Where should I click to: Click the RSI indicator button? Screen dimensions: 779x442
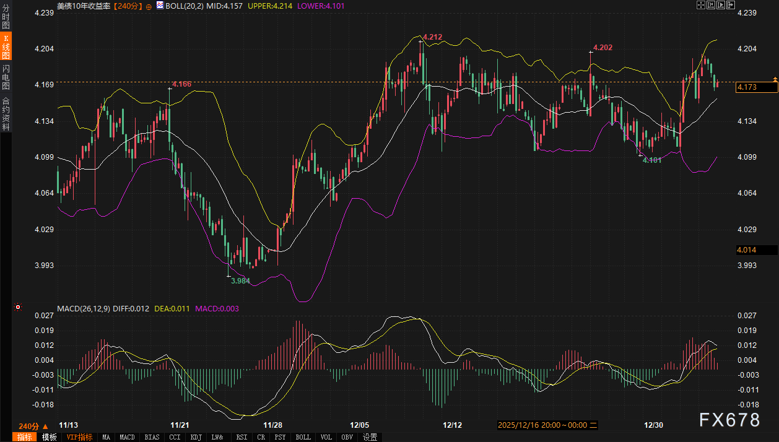pyautogui.click(x=241, y=437)
